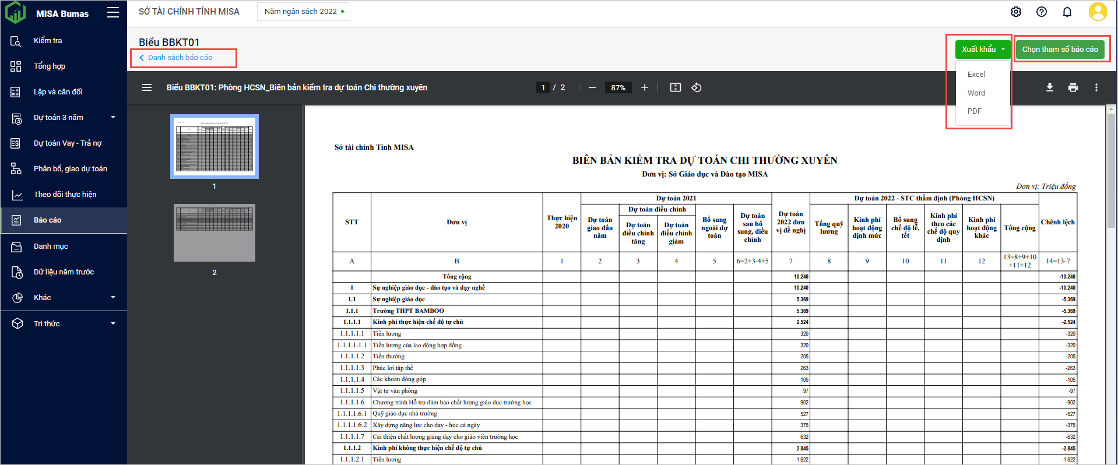Open the help question mark icon
The width and height of the screenshot is (1118, 465).
[1042, 12]
